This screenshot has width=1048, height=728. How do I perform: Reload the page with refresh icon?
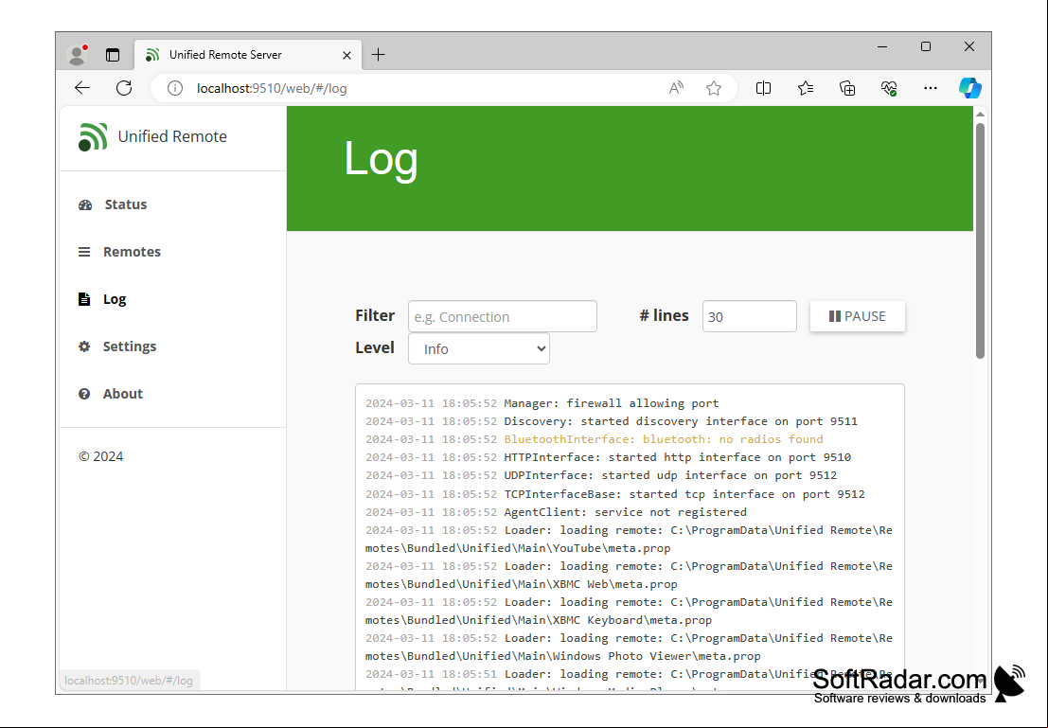click(x=124, y=88)
